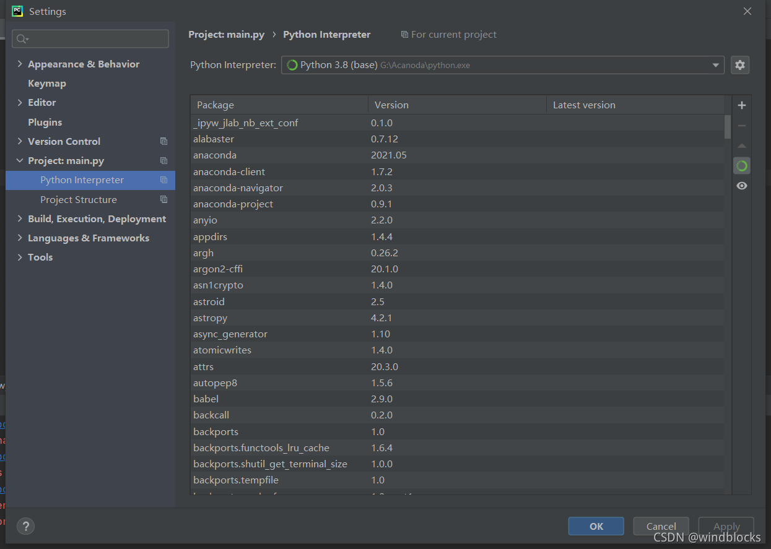Image resolution: width=771 pixels, height=549 pixels.
Task: Click the copy icon beside Project Structure
Action: point(163,199)
